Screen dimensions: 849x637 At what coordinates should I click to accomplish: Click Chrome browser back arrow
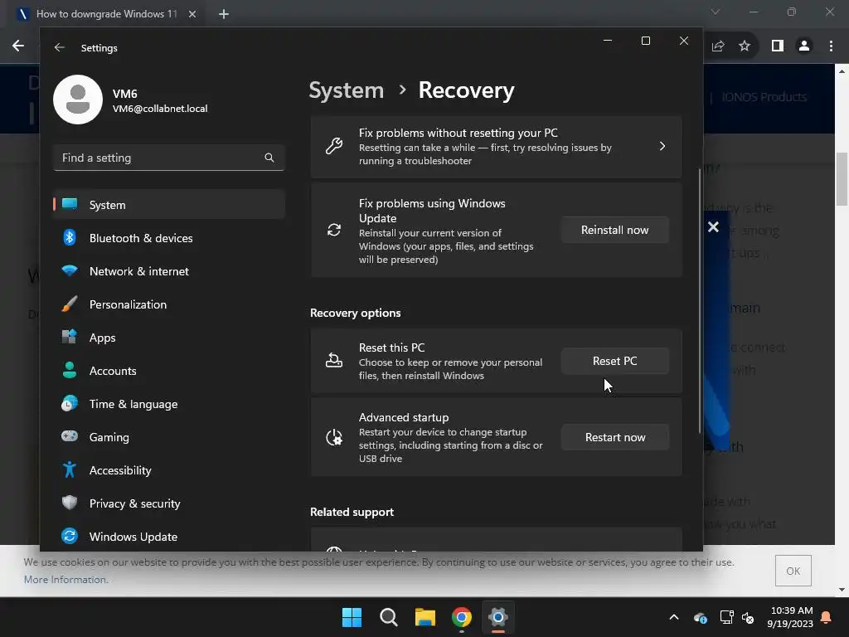tap(18, 46)
